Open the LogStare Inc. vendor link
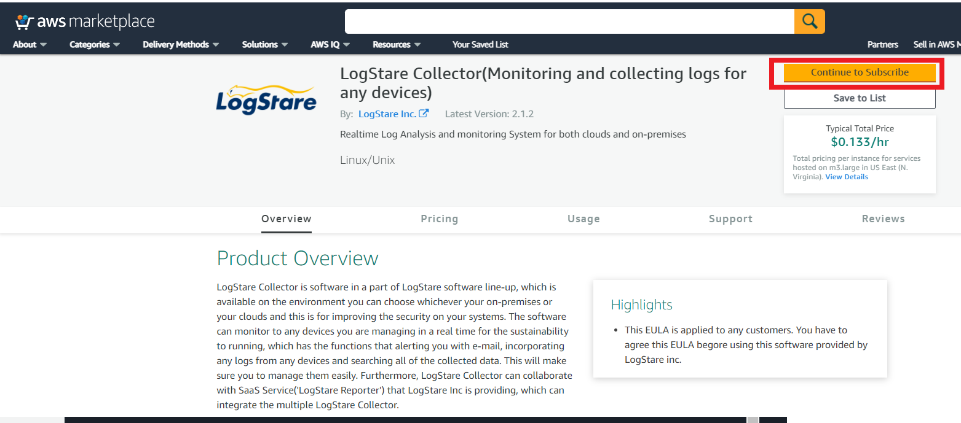This screenshot has height=423, width=961. (x=387, y=114)
